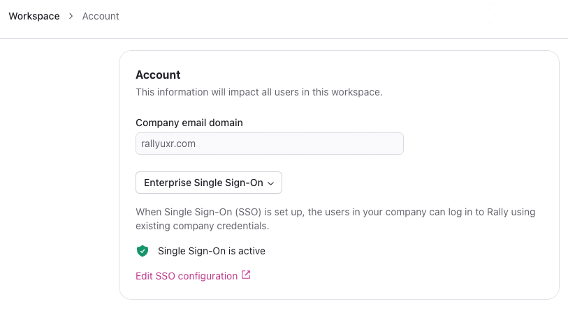Open the Edit SSO configuration link
Screen dimensions: 568x315
pyautogui.click(x=187, y=276)
